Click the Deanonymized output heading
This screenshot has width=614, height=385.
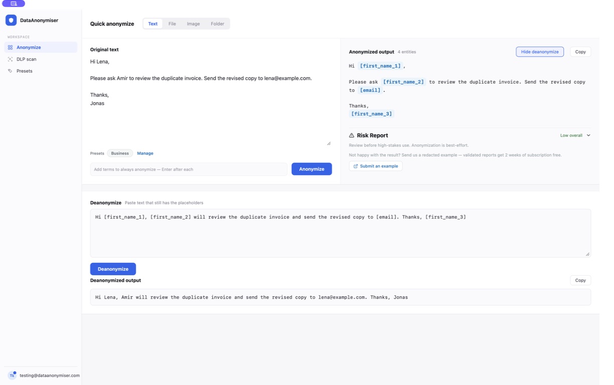115,280
